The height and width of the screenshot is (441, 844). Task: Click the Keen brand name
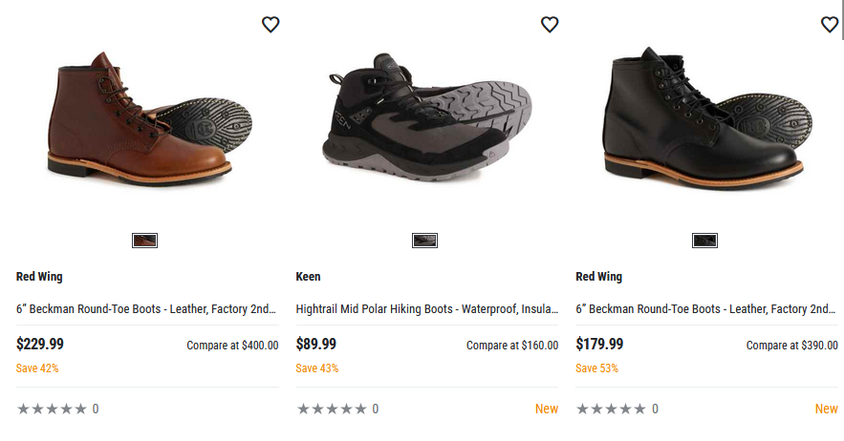pos(308,277)
